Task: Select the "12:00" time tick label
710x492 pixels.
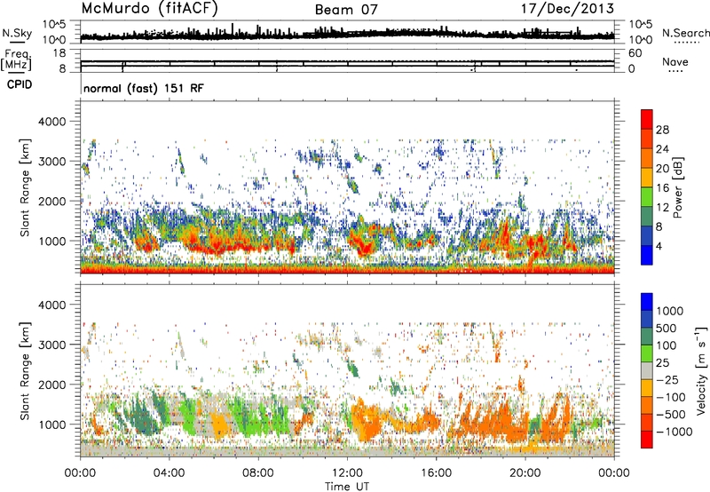Action: (347, 473)
